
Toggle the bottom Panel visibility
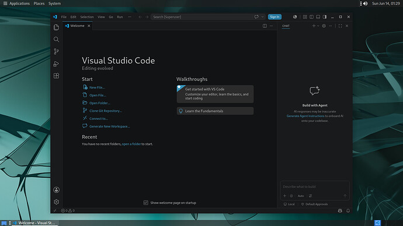pyautogui.click(x=318, y=17)
